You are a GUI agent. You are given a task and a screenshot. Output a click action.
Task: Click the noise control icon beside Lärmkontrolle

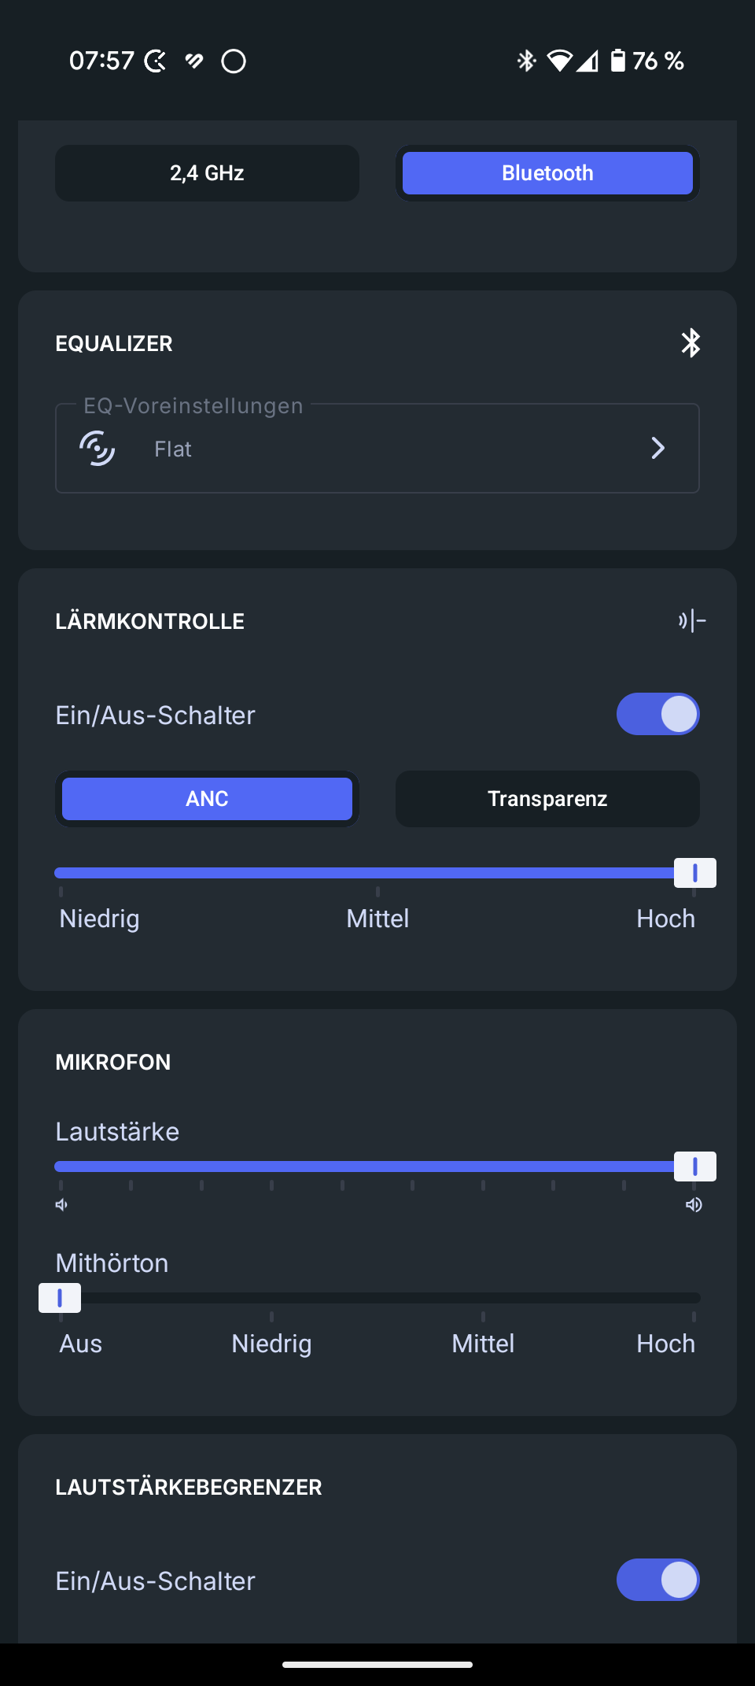click(692, 621)
